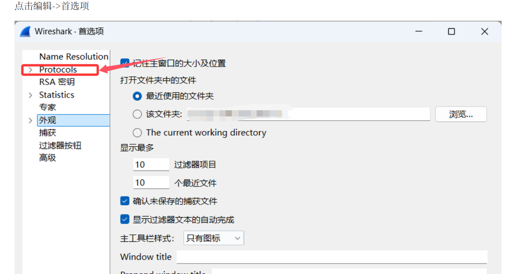Open the 只有图标 toolbar style dropdown
Viewport: 513px width, 274px height.
click(214, 238)
